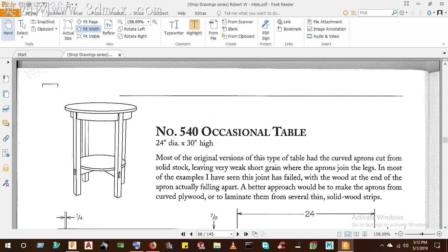The width and height of the screenshot is (448, 252).
Task: Create a Blank PDF
Action: pos(230,29)
